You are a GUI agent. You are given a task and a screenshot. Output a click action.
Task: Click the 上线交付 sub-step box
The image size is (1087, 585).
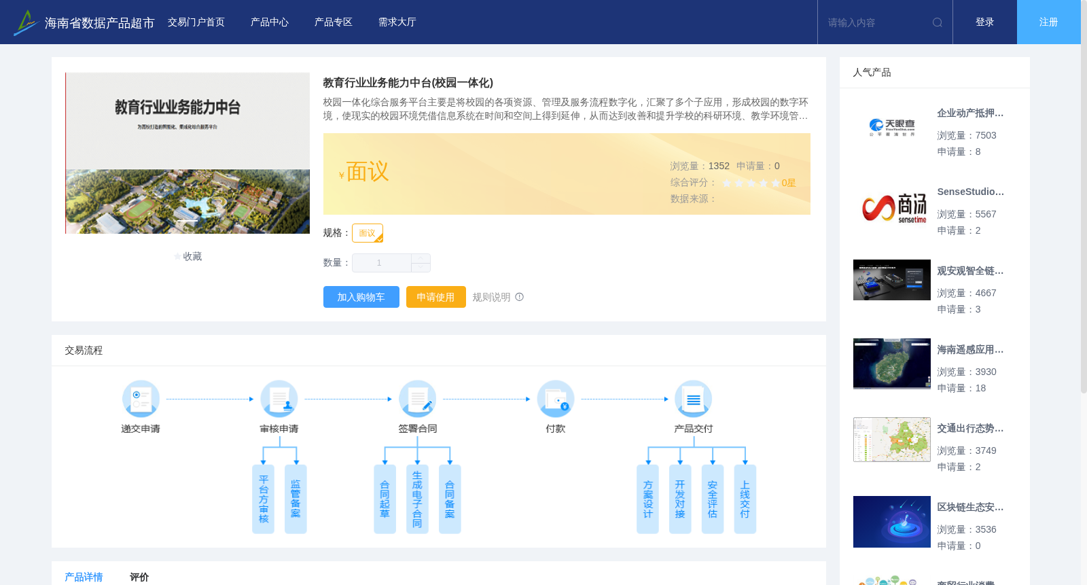click(x=745, y=499)
